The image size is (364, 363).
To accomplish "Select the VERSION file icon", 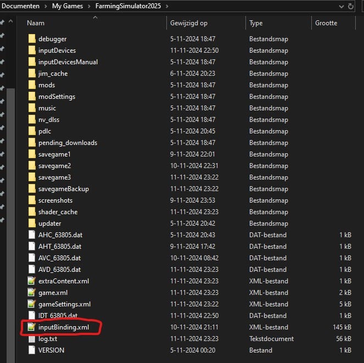I will [32, 350].
